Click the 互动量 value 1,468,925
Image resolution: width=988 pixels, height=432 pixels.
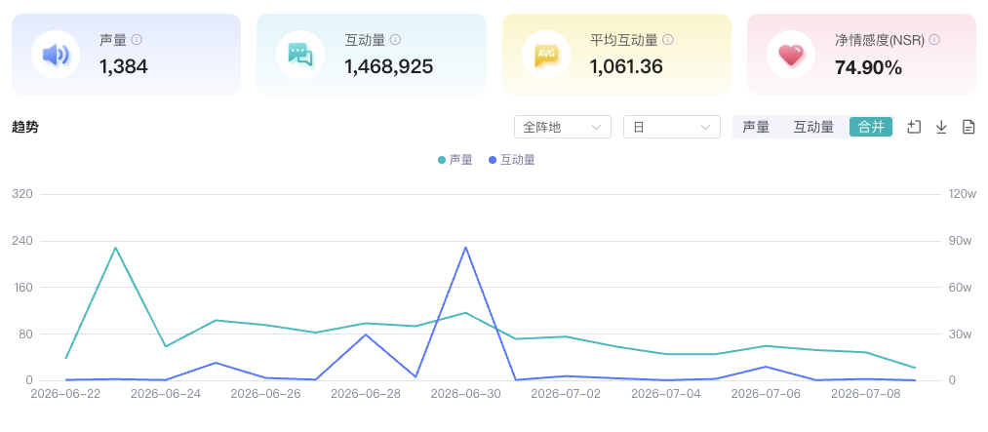click(389, 66)
